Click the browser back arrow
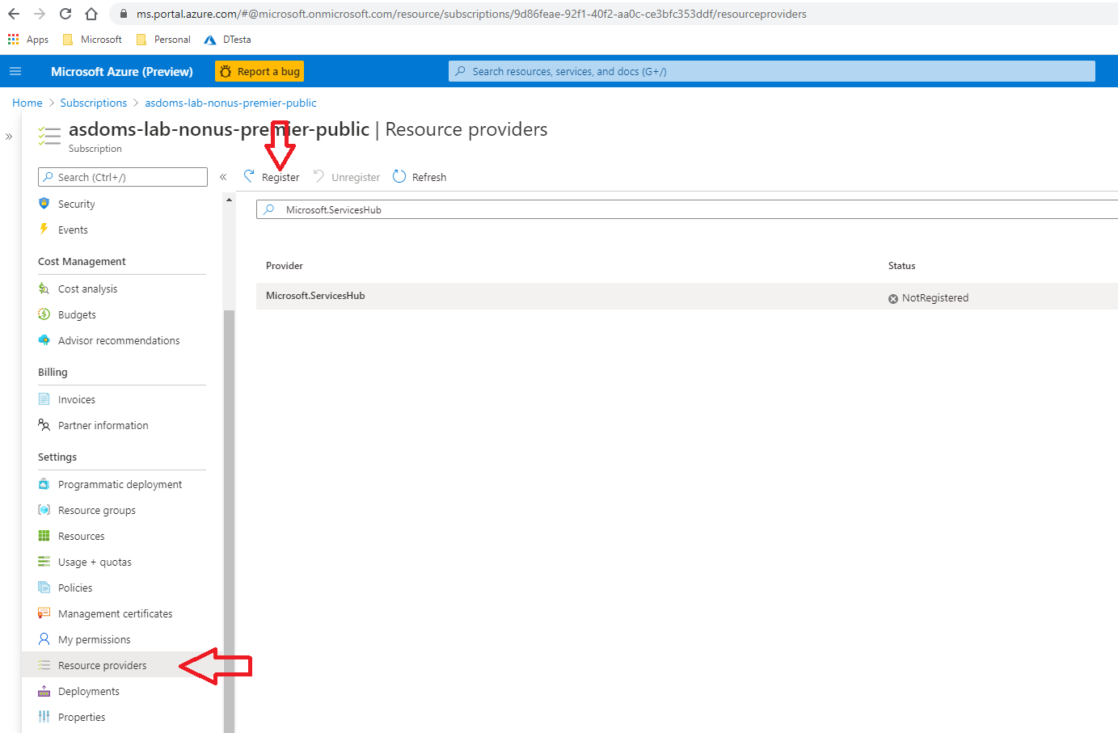Image resolution: width=1118 pixels, height=733 pixels. tap(14, 14)
